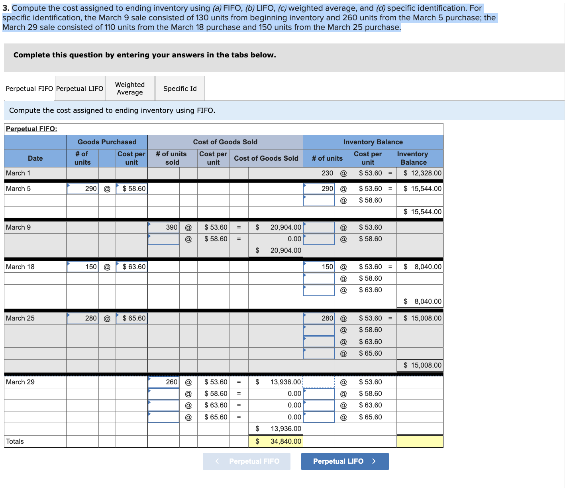Select the second inventory balance units input under March 5
The width and height of the screenshot is (565, 488).
(x=319, y=200)
